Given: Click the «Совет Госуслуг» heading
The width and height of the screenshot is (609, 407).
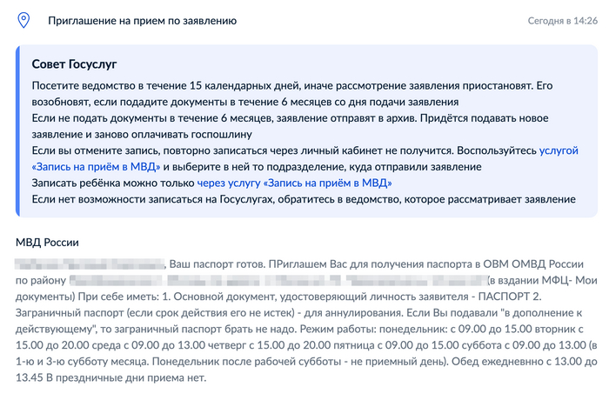Looking at the screenshot, I should tap(74, 64).
